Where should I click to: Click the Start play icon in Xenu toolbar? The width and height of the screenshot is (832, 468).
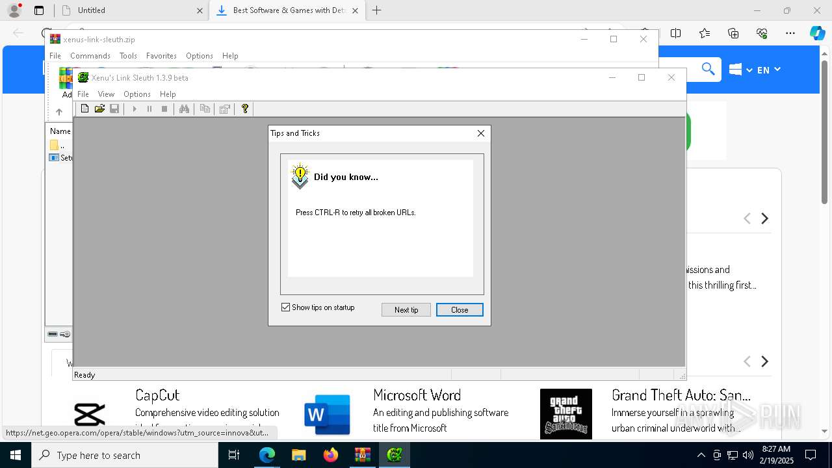(135, 109)
